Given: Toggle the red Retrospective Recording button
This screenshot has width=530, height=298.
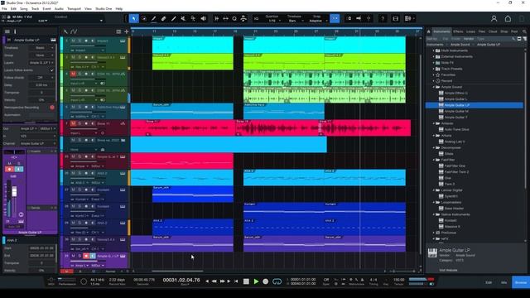Looking at the screenshot, I should click(52, 108).
